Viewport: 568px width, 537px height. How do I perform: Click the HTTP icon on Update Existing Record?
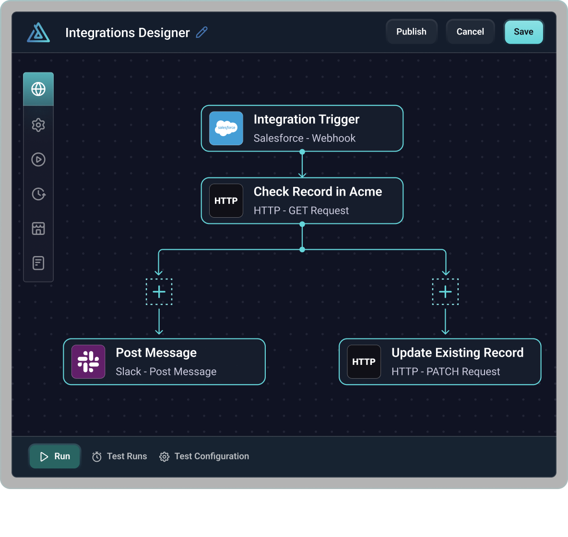pyautogui.click(x=364, y=362)
